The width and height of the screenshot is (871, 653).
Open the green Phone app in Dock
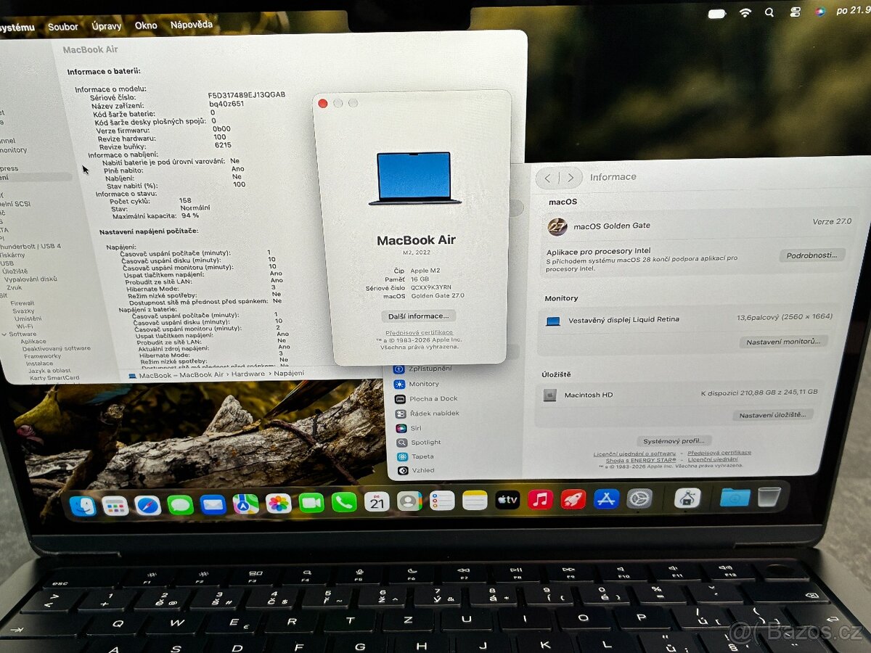tap(344, 502)
